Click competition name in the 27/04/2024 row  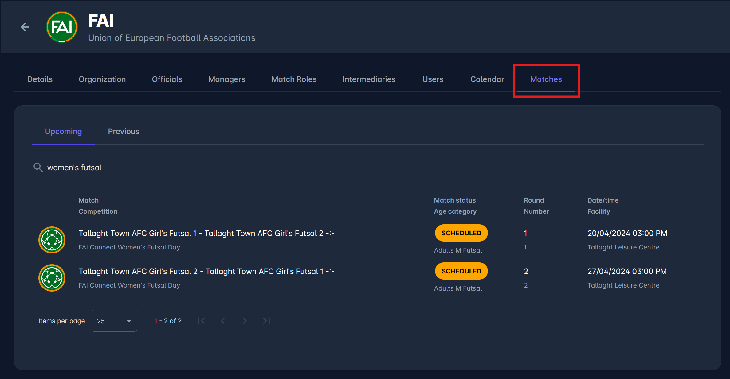coord(129,285)
